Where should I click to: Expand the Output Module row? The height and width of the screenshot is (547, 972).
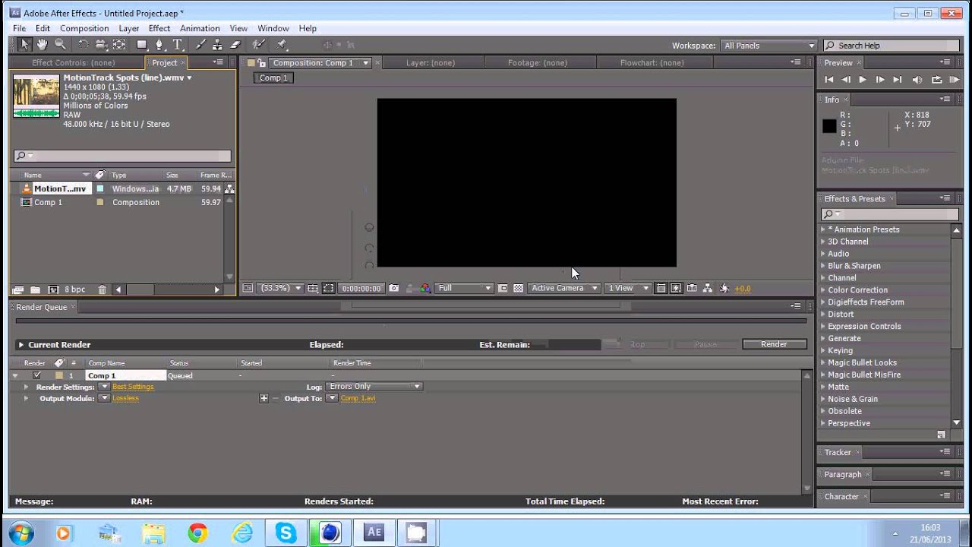pos(26,398)
